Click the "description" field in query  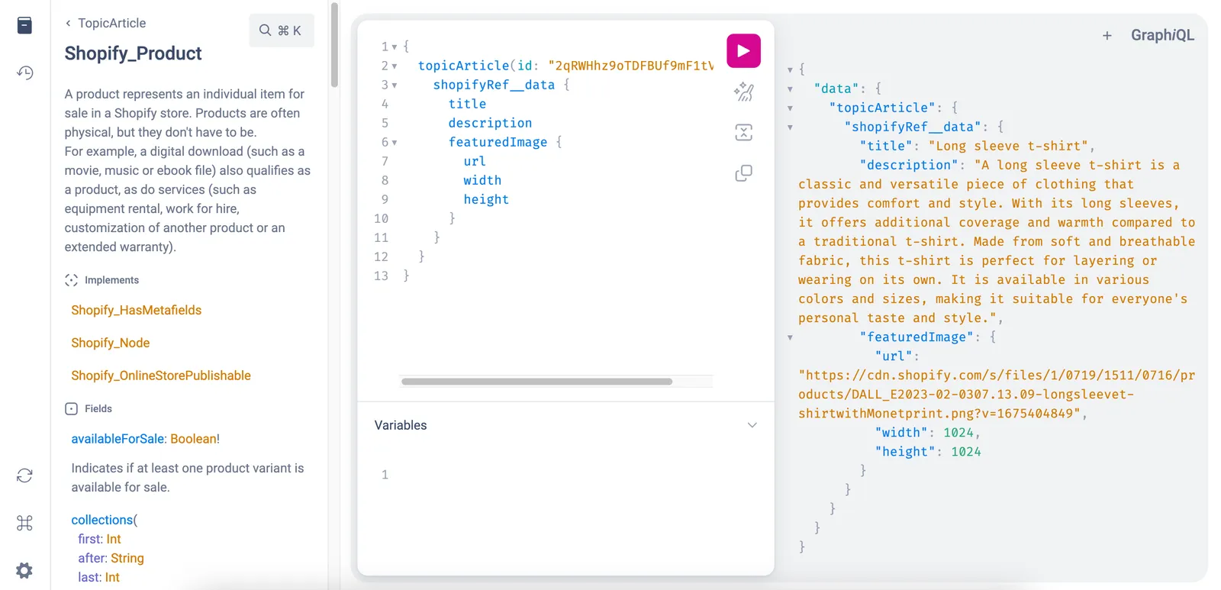[490, 123]
